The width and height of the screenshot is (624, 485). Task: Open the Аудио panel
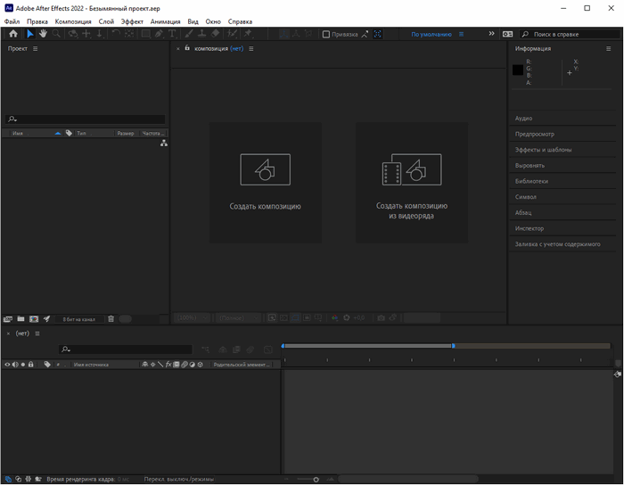pos(524,118)
